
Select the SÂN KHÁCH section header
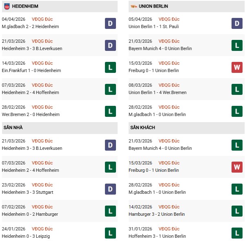click(x=143, y=128)
